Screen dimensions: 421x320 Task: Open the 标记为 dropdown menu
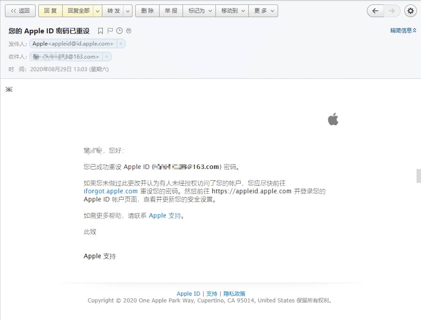coord(199,11)
